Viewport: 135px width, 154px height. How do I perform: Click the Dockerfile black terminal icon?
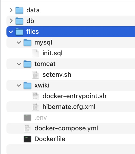click(27, 139)
